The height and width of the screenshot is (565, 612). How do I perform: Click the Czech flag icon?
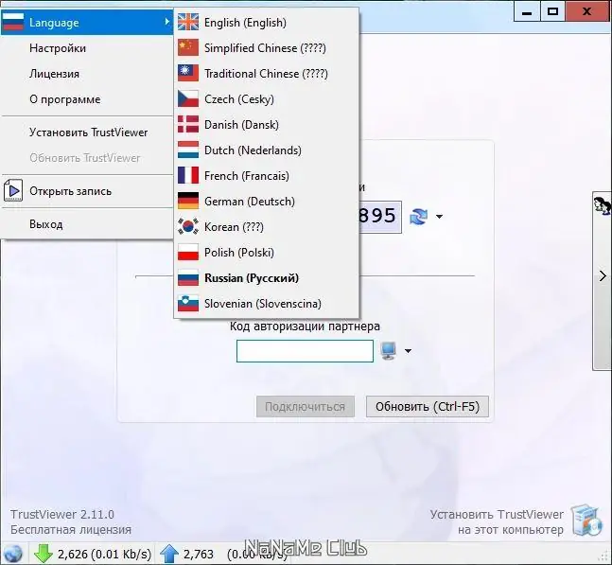[188, 98]
